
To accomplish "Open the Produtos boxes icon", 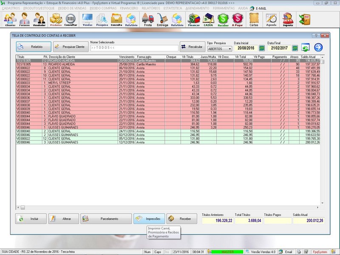I will click(56, 19).
